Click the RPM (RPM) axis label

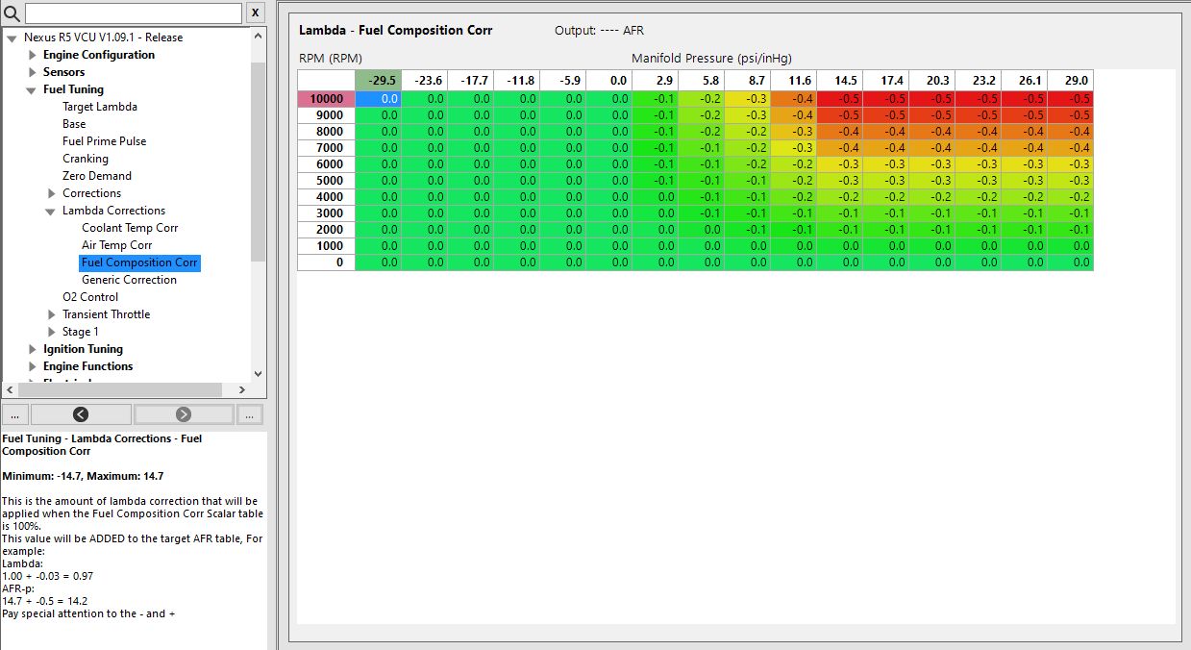331,59
